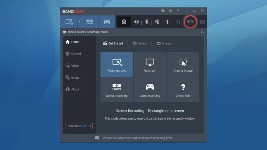Open the screen mode dropdown arrow
267x150 pixels.
point(79,22)
